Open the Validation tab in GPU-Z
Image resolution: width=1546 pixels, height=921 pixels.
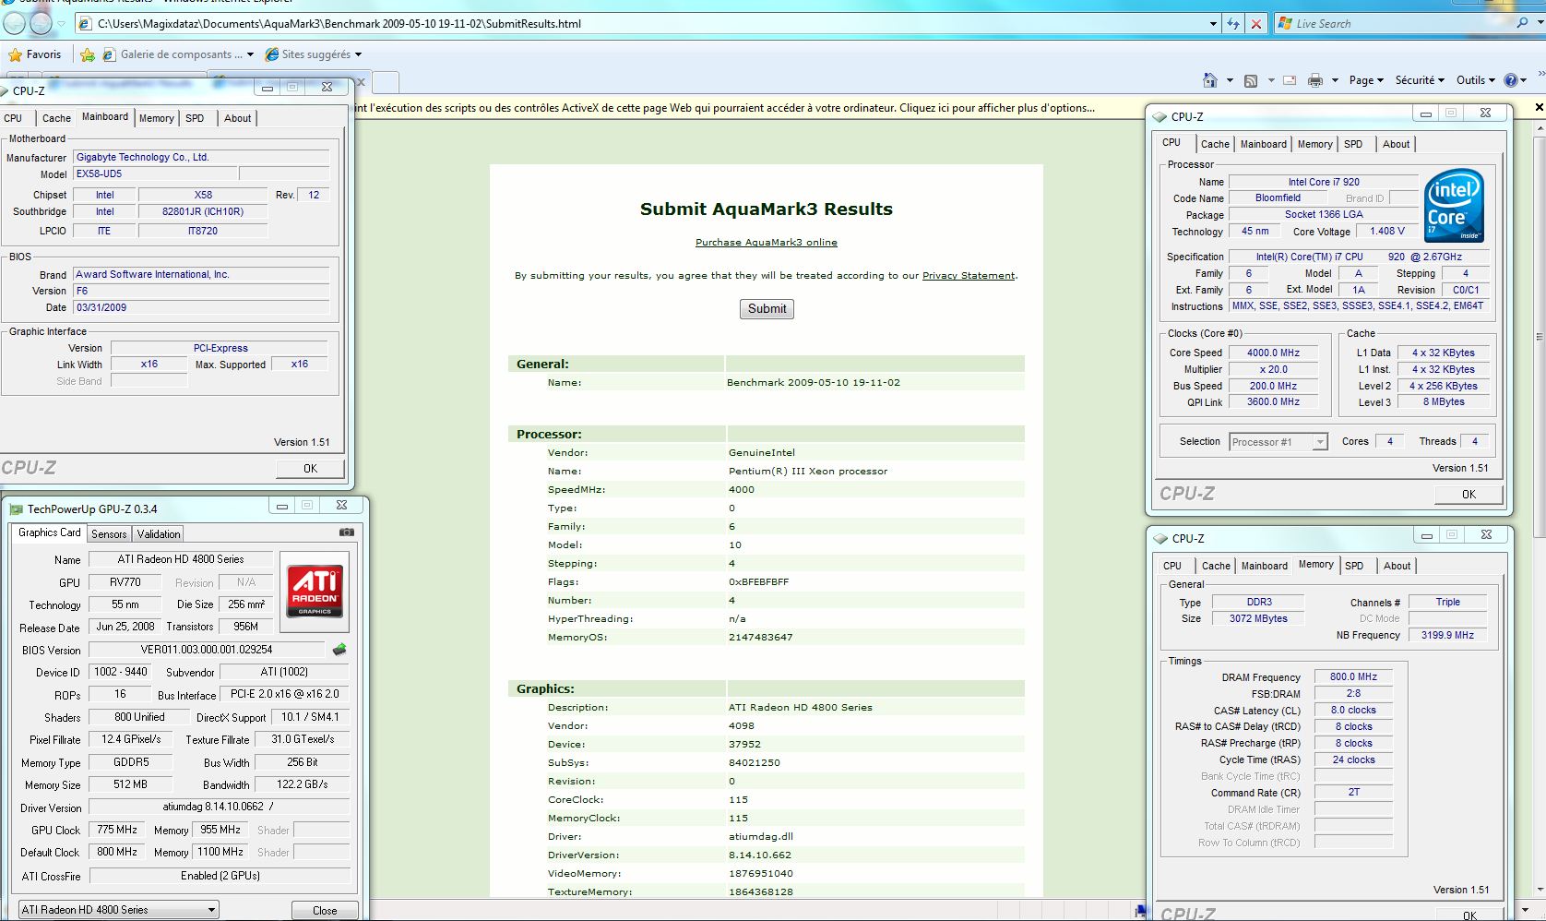pos(159,534)
